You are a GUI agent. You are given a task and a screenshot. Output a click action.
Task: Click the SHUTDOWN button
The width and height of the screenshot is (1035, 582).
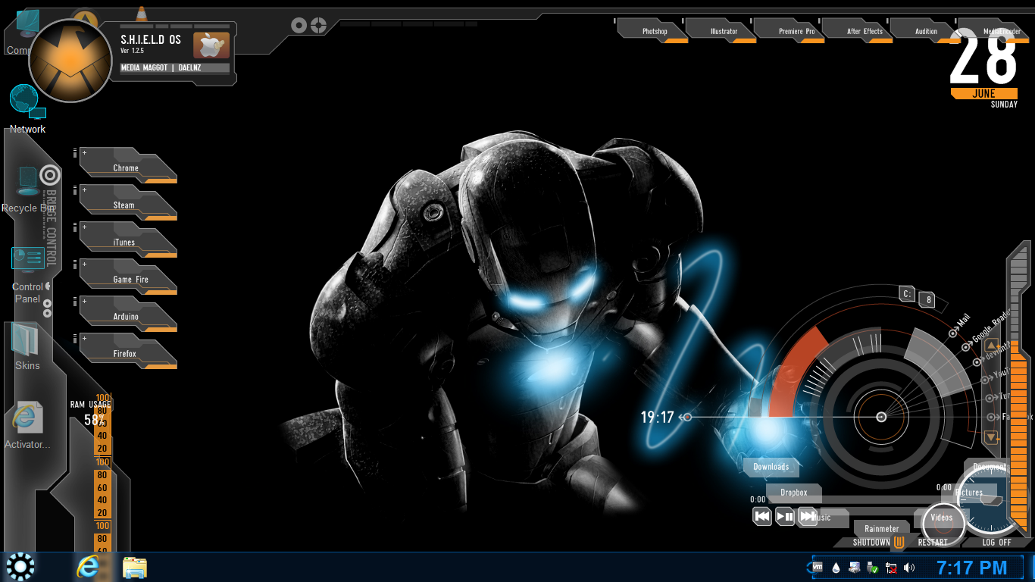click(x=870, y=542)
